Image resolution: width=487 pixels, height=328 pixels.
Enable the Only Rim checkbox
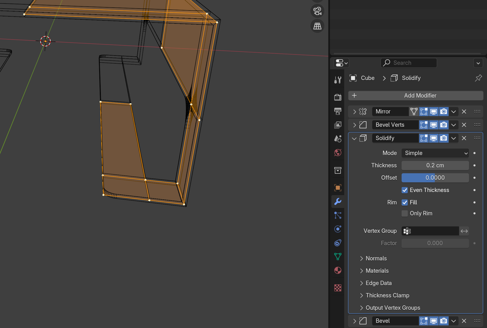(404, 213)
